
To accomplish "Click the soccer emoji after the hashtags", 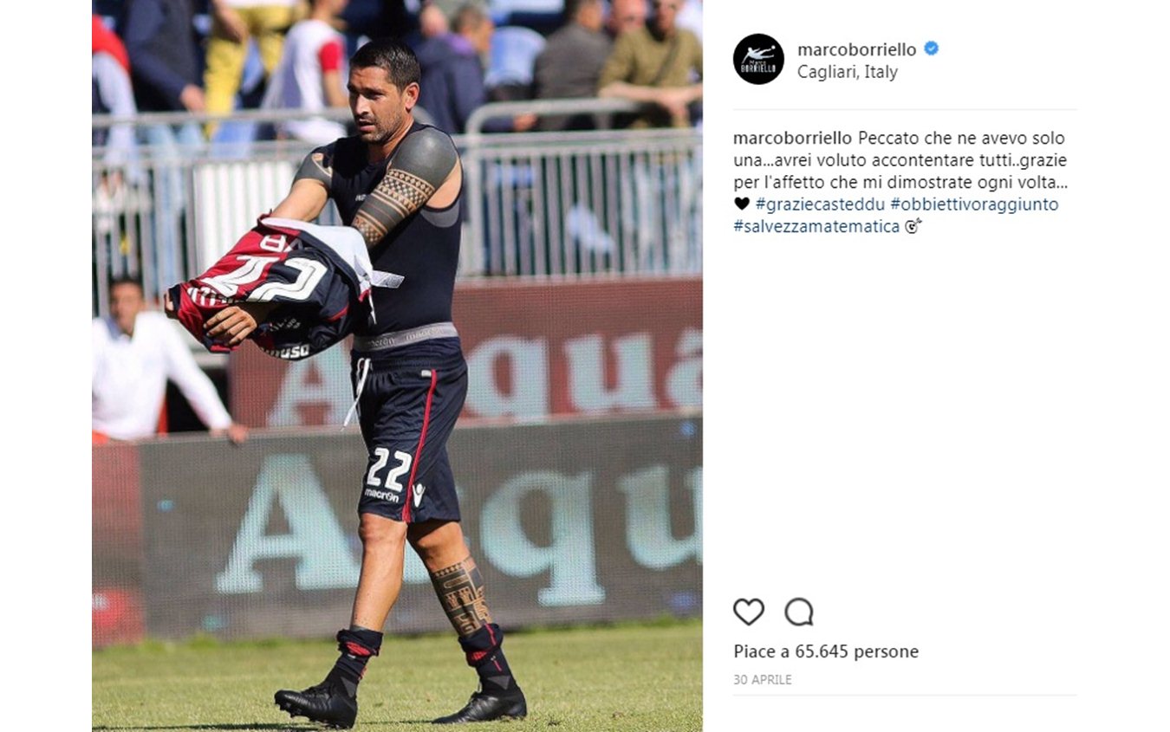I will coord(913,227).
